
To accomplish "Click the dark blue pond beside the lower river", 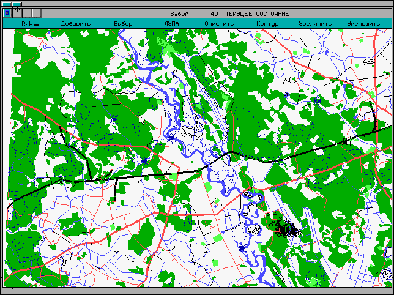I will [242, 247].
